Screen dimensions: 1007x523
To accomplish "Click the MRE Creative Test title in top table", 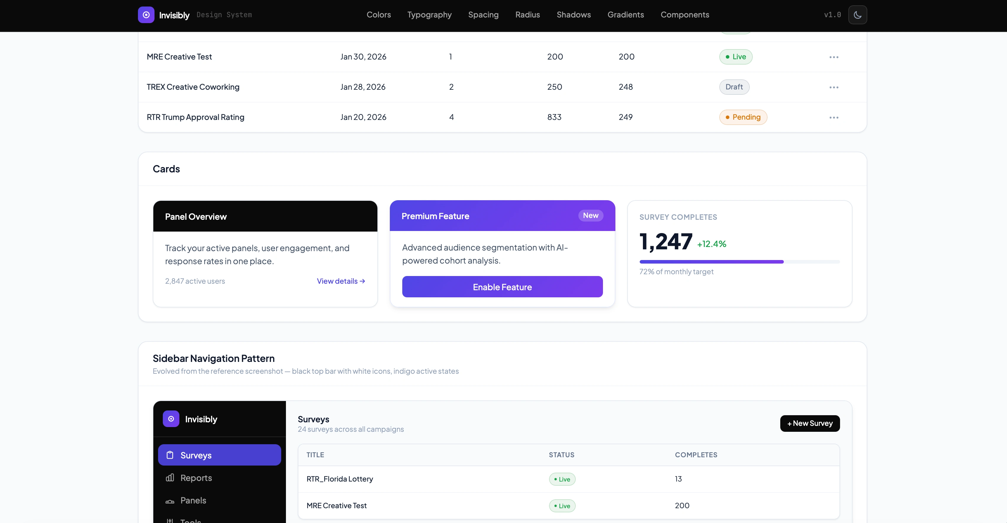I will coord(179,57).
